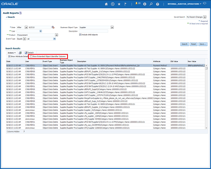Open the Actions menu
Image resolution: width=211 pixels, height=169 pixels.
12,53
